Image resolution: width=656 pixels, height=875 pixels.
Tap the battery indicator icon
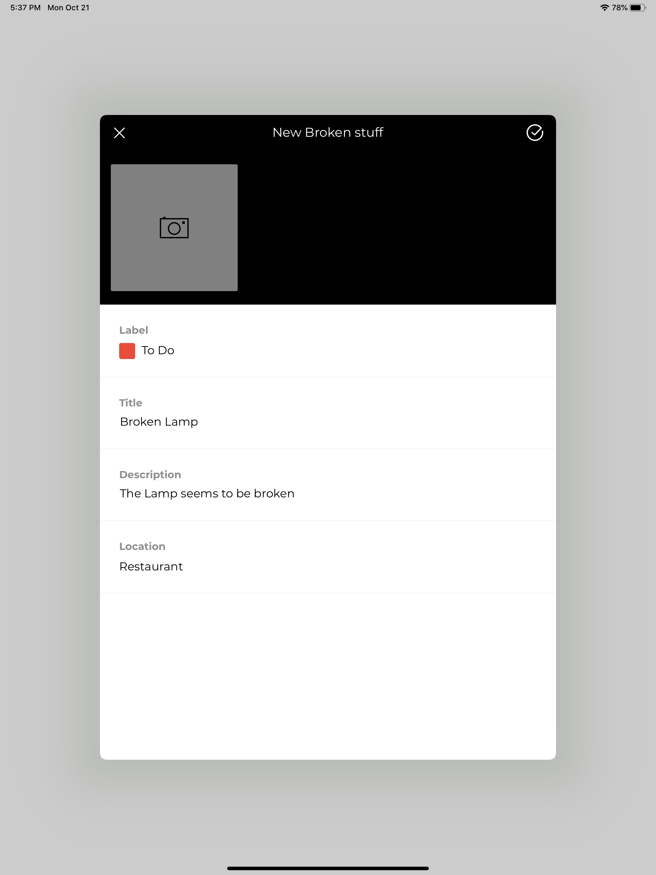coord(638,7)
